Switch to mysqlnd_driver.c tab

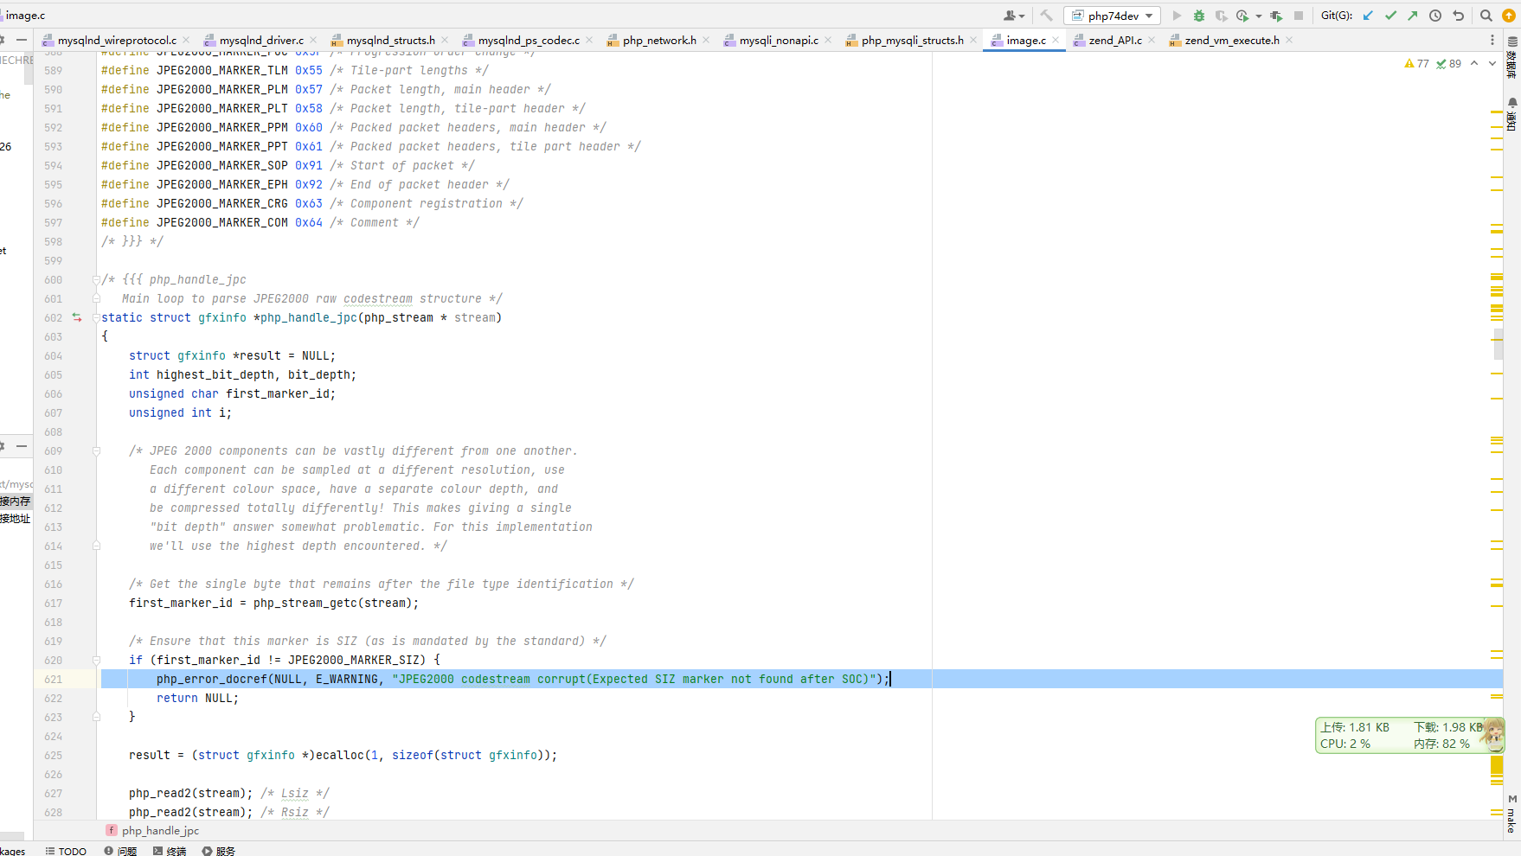261,40
